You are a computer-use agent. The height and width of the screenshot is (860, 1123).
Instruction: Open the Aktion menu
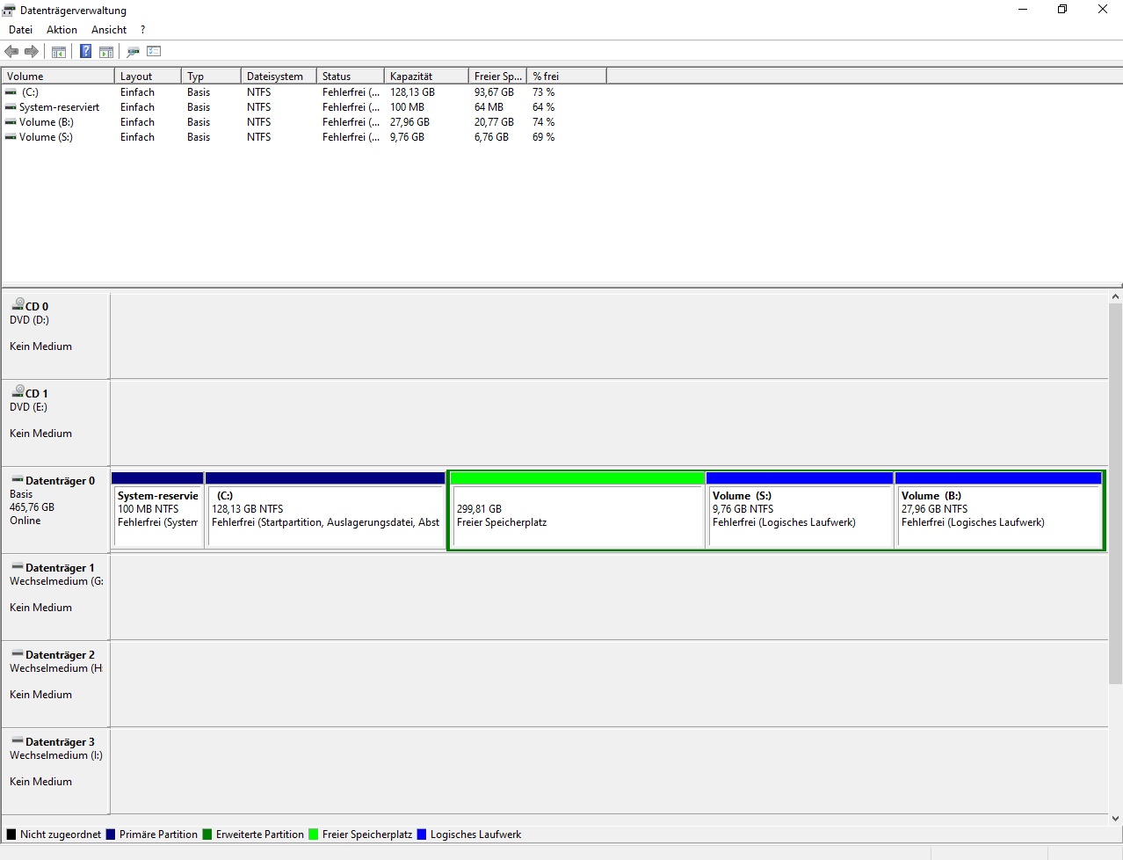(62, 30)
